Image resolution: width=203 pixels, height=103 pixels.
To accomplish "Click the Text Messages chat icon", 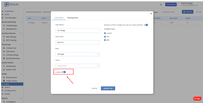I will (3, 18).
